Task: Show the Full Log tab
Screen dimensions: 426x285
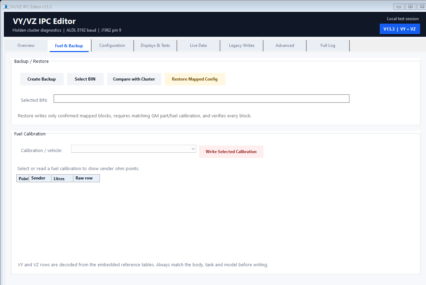Action: pyautogui.click(x=328, y=45)
